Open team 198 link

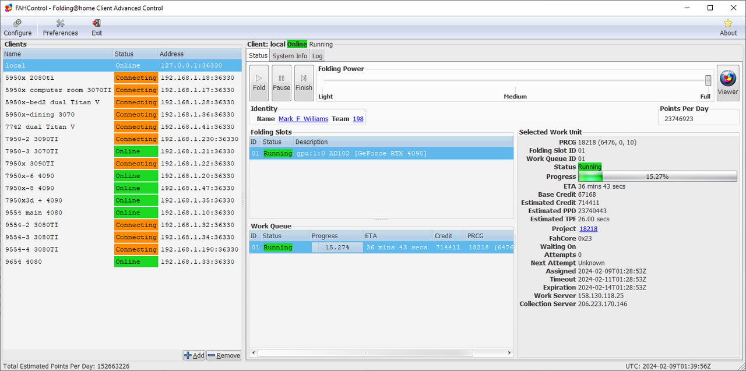pos(358,119)
